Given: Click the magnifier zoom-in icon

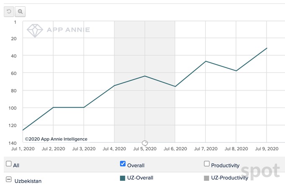Looking at the screenshot, I should tap(20, 11).
